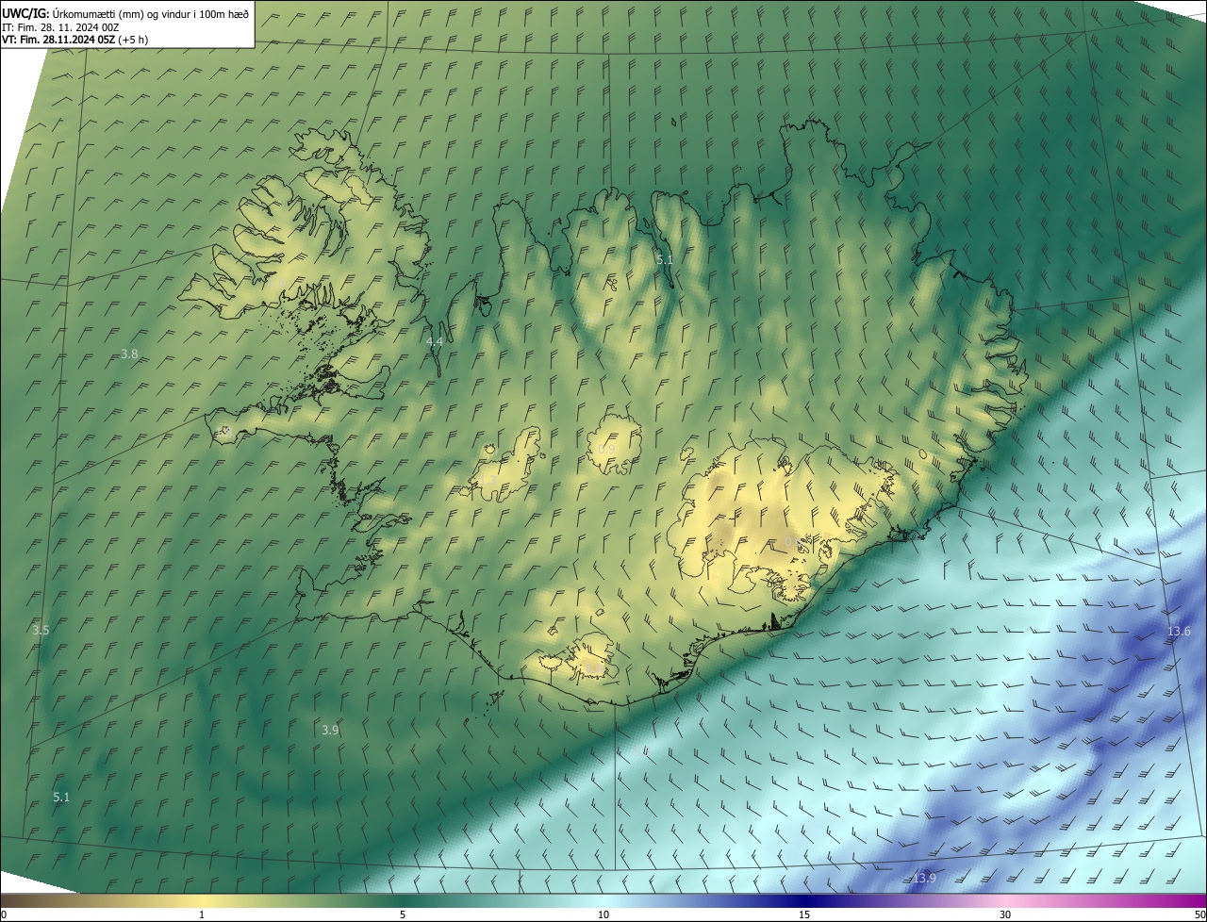
Task: Click the 4.4 value label on the map
Action: 434,341
